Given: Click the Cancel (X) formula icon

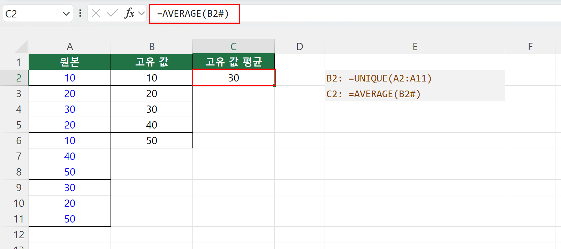Looking at the screenshot, I should [x=96, y=14].
